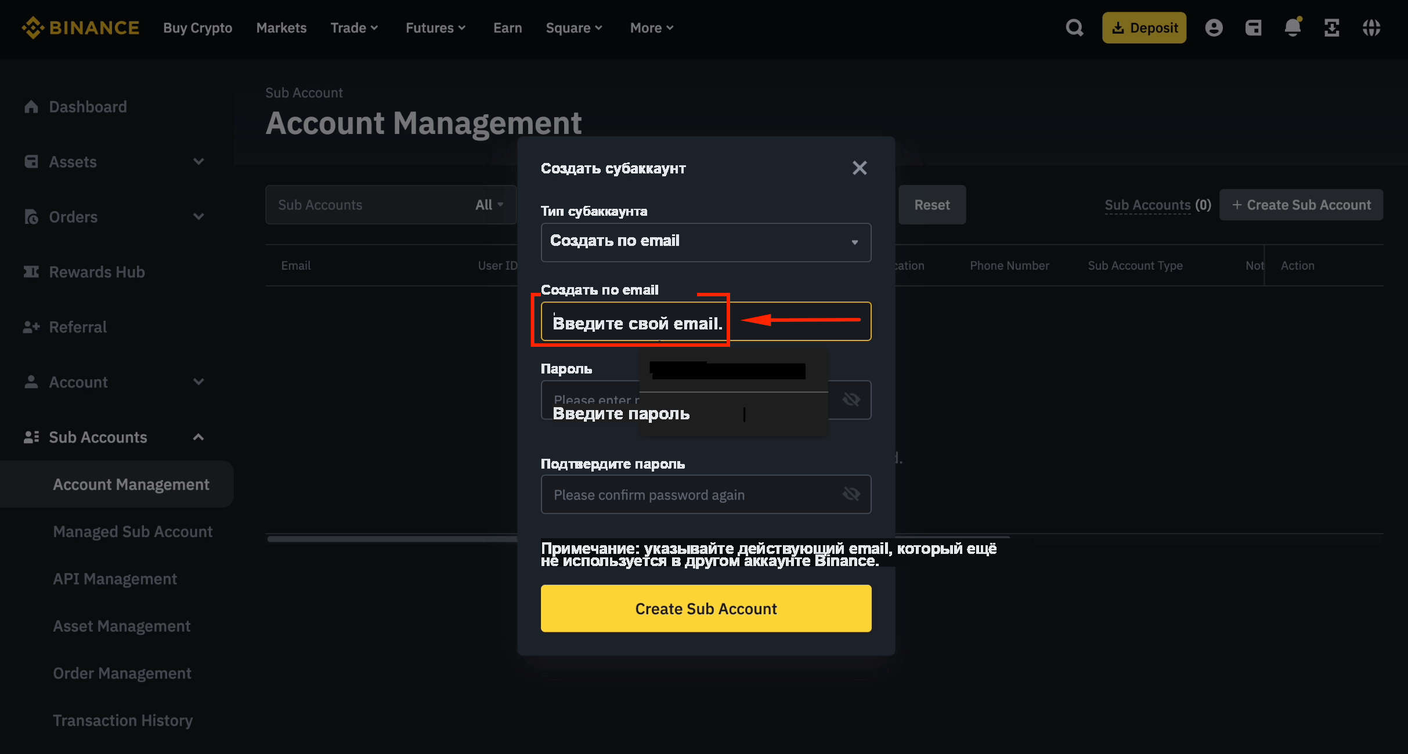The image size is (1408, 754).
Task: Open the sub account type dropdown
Action: click(x=706, y=242)
